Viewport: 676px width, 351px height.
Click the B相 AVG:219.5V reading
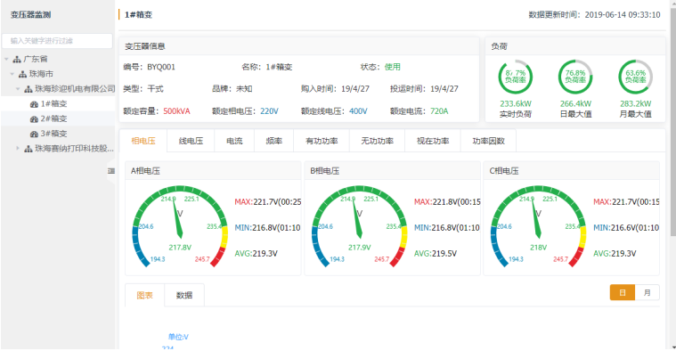436,254
